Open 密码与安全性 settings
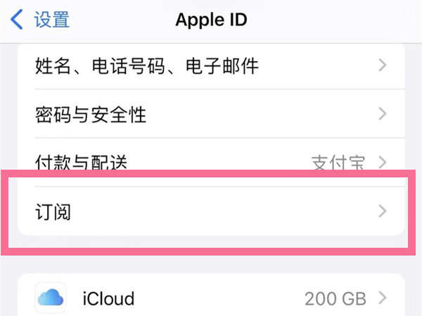Image resolution: width=422 pixels, height=316 pixels. (90, 114)
